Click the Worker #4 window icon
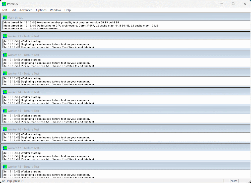The height and width of the screenshot is (183, 251). pos(5,92)
